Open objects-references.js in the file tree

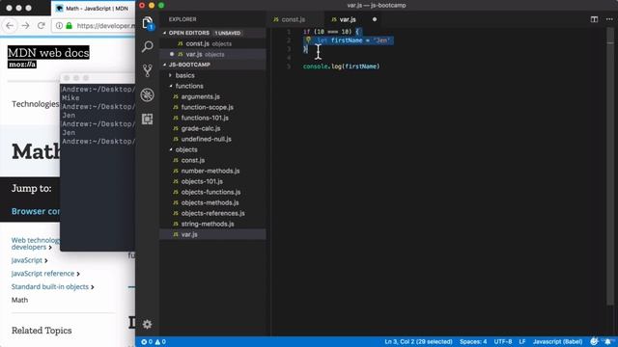pos(212,213)
